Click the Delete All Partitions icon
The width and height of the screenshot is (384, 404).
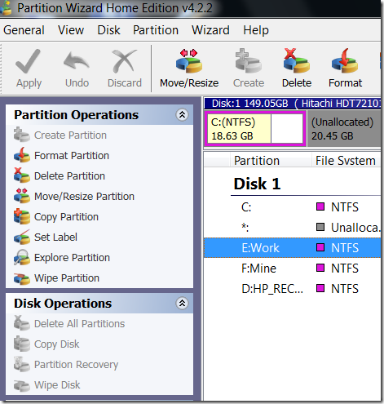click(21, 323)
